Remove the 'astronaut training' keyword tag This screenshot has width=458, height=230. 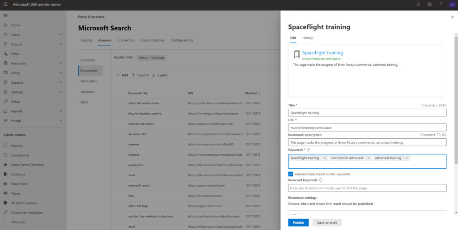tap(407, 158)
